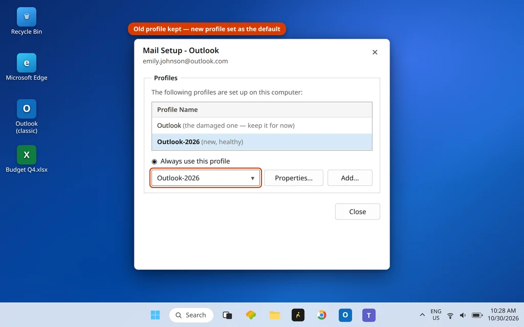Image resolution: width=524 pixels, height=327 pixels.
Task: Open the Budget Q4.xlsx desktop file
Action: 27,159
